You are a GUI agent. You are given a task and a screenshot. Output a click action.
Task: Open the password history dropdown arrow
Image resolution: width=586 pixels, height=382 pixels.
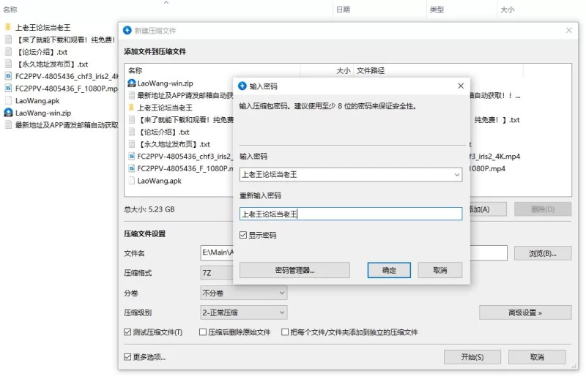pos(456,174)
